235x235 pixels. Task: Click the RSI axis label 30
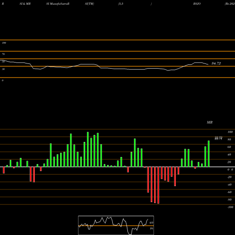(3, 69)
